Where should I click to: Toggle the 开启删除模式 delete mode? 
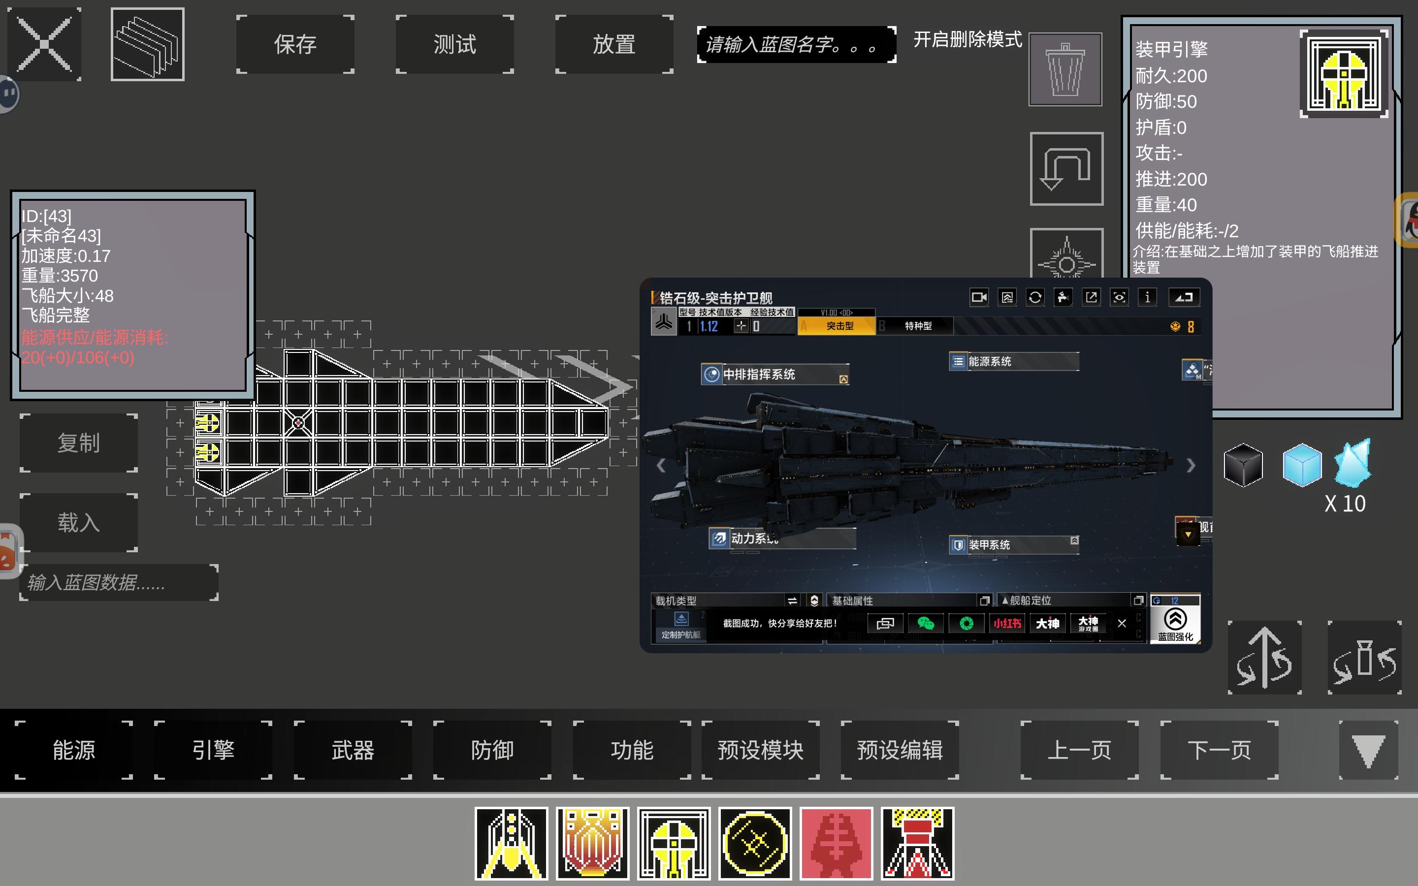point(967,40)
